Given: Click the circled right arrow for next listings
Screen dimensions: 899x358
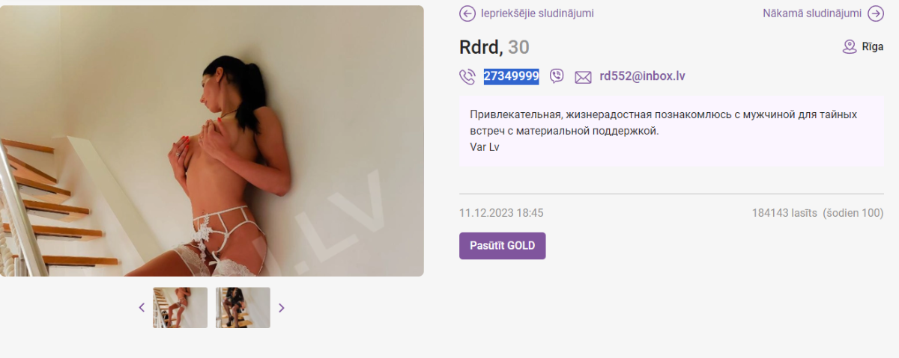Looking at the screenshot, I should point(876,13).
